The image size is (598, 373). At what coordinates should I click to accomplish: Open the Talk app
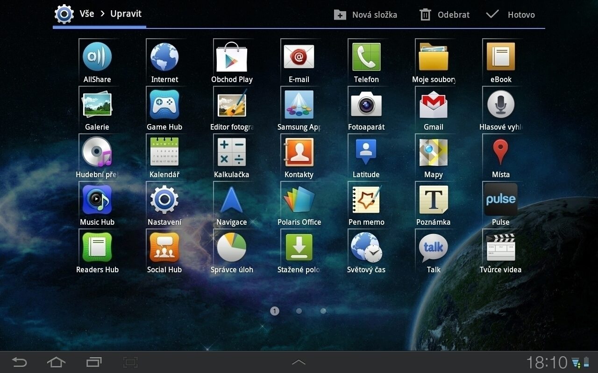pyautogui.click(x=434, y=247)
